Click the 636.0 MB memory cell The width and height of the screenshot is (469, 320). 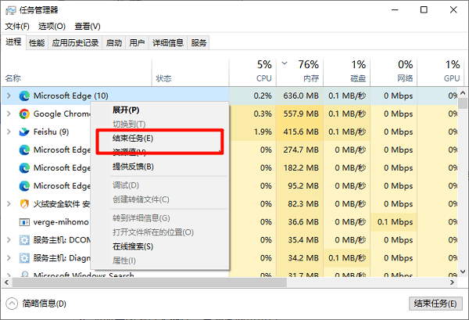tap(299, 95)
